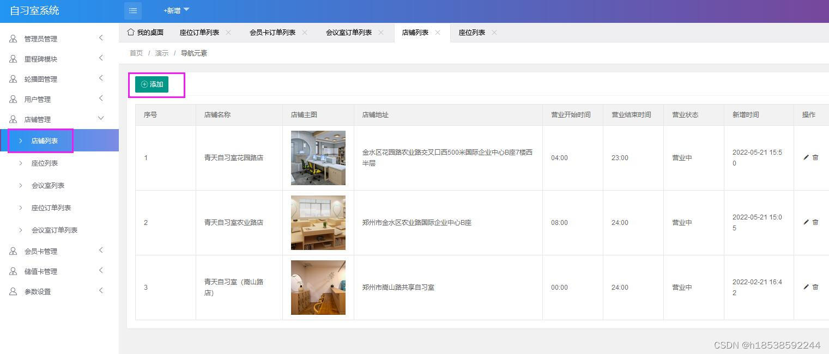
Task: Click the 轮播图管理 user icon
Action: click(x=13, y=79)
